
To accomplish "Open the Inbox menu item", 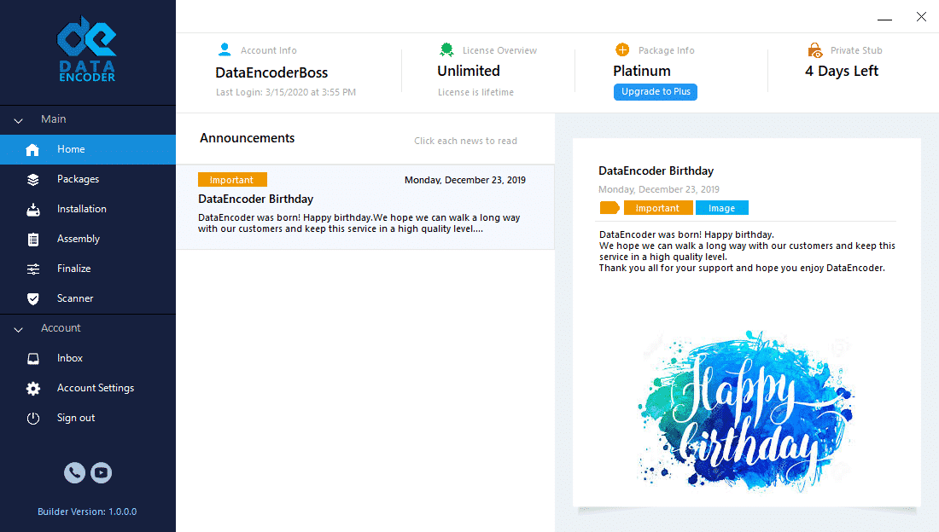I will tap(88, 358).
